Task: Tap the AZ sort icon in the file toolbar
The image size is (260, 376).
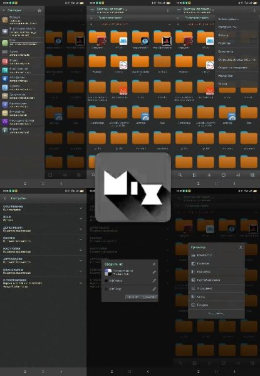Action: point(238,175)
